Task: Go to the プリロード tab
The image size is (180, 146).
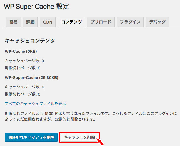Action: 101,22
